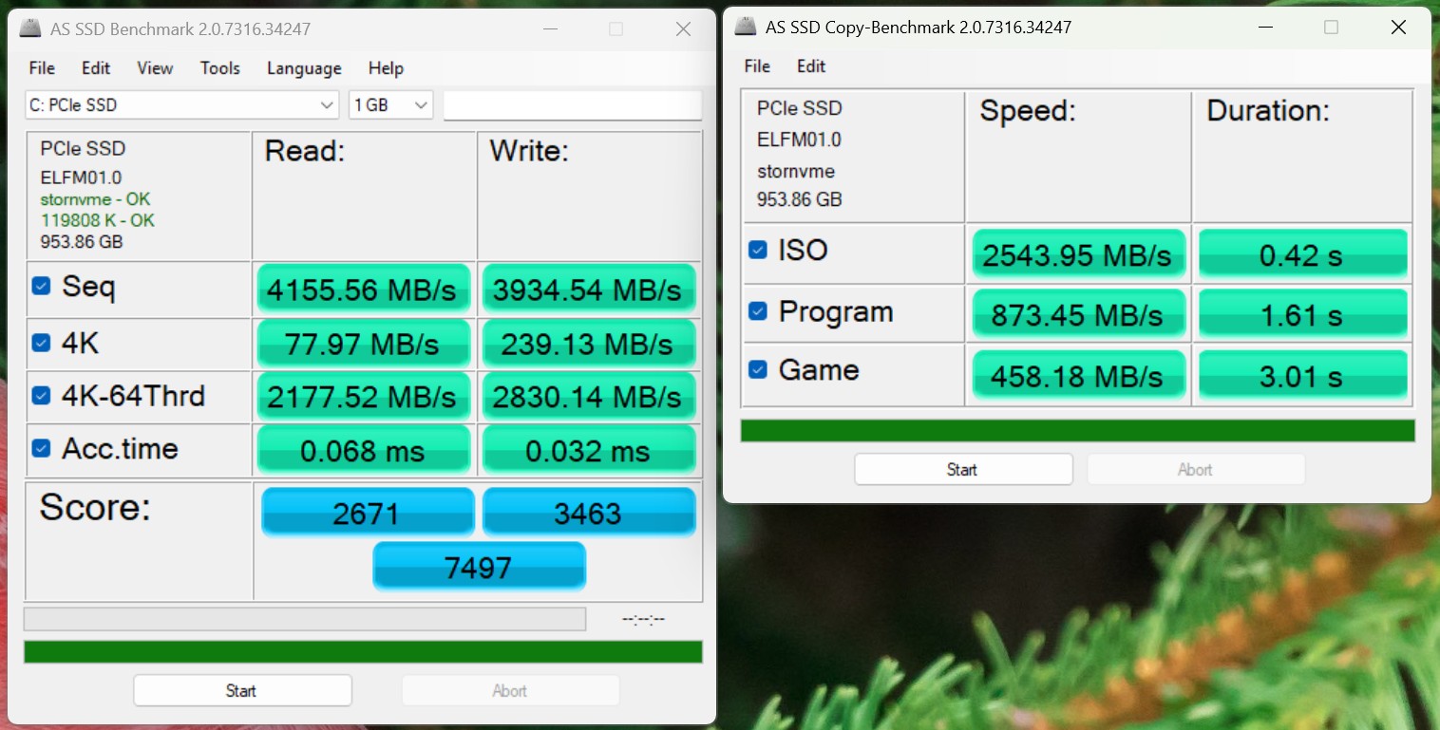The image size is (1440, 730).
Task: Click the total score 7497
Action: pyautogui.click(x=479, y=566)
